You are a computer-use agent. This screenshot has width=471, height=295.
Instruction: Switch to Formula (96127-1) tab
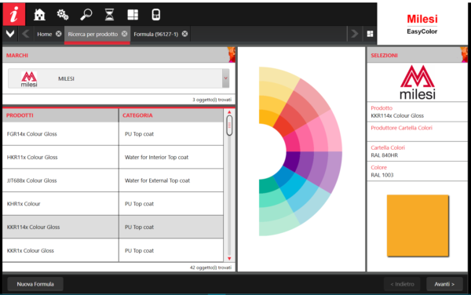[x=156, y=35]
